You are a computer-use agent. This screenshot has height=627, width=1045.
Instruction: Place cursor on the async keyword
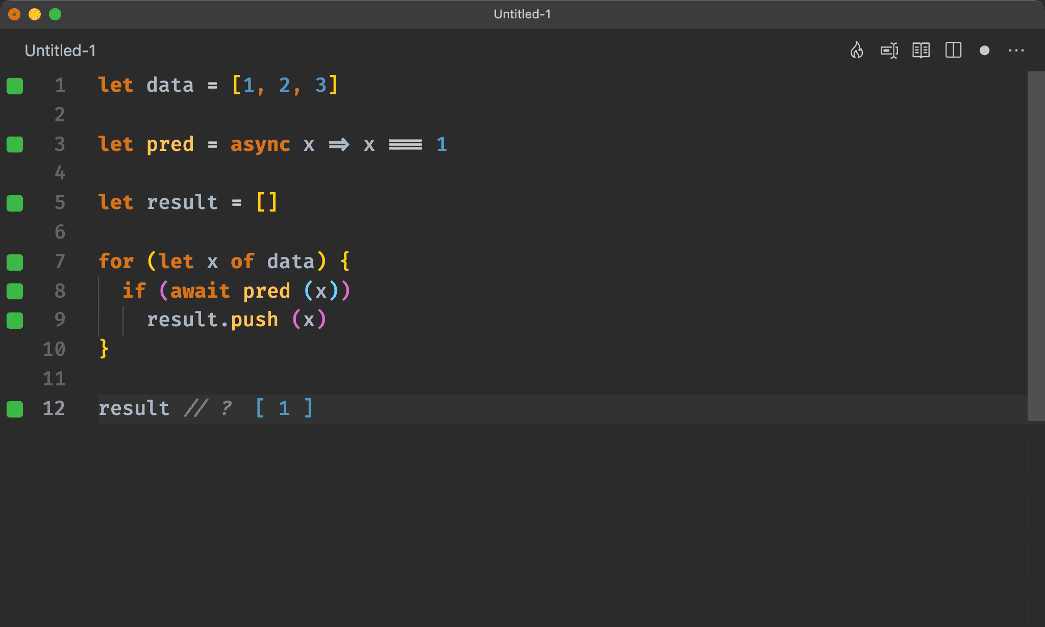[260, 144]
